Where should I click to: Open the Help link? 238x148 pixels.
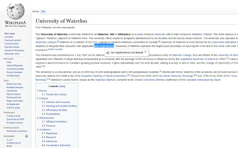9,62
